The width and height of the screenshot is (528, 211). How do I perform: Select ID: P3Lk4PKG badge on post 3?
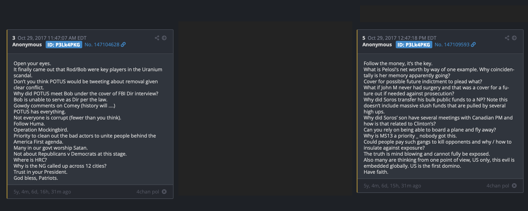tap(64, 45)
